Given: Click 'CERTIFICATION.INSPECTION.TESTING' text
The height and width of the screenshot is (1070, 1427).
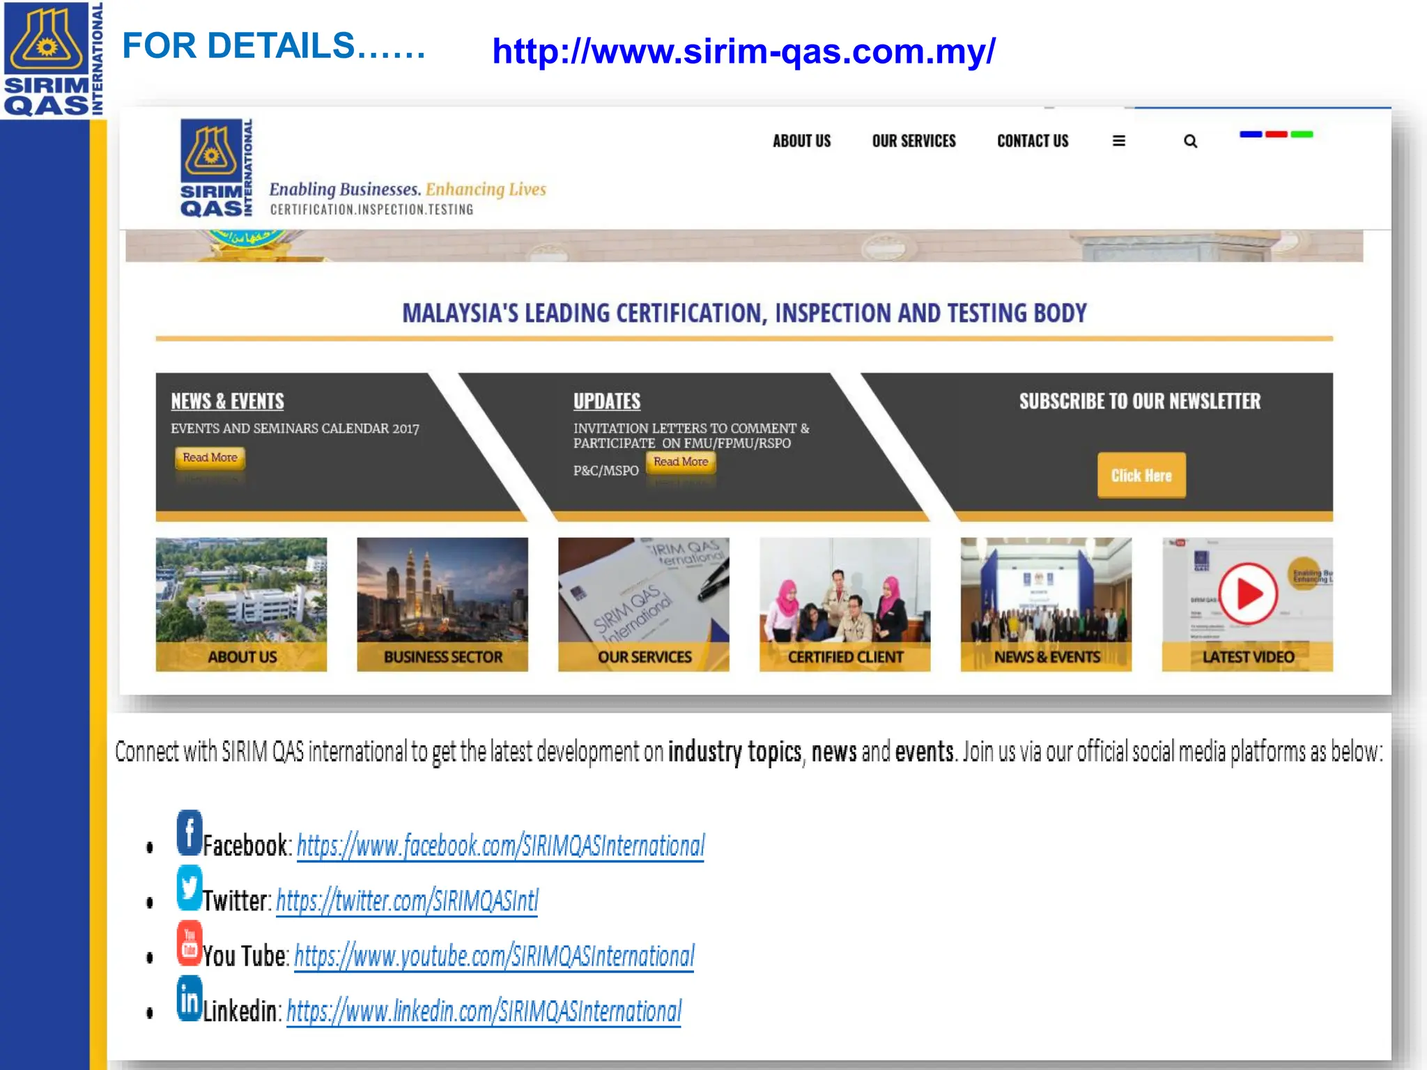Looking at the screenshot, I should pos(371,210).
